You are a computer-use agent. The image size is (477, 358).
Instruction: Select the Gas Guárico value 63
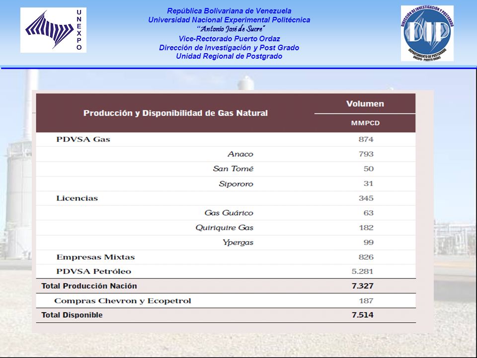(x=368, y=213)
